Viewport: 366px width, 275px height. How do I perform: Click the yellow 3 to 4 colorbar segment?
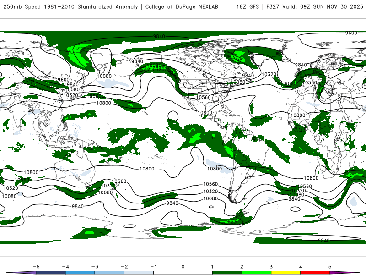pos(285,273)
